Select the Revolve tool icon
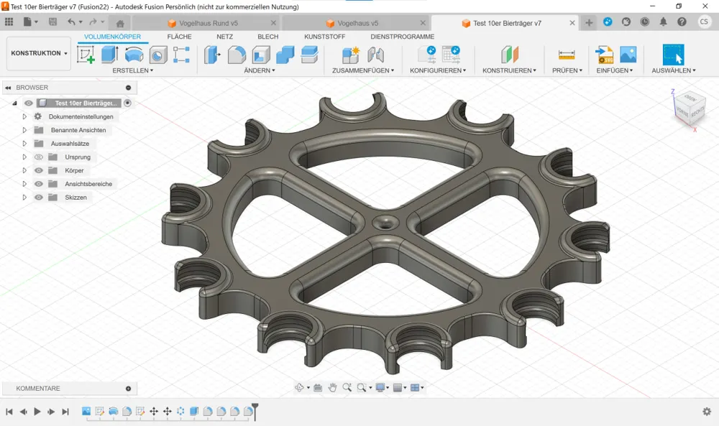The width and height of the screenshot is (719, 426). [x=134, y=55]
